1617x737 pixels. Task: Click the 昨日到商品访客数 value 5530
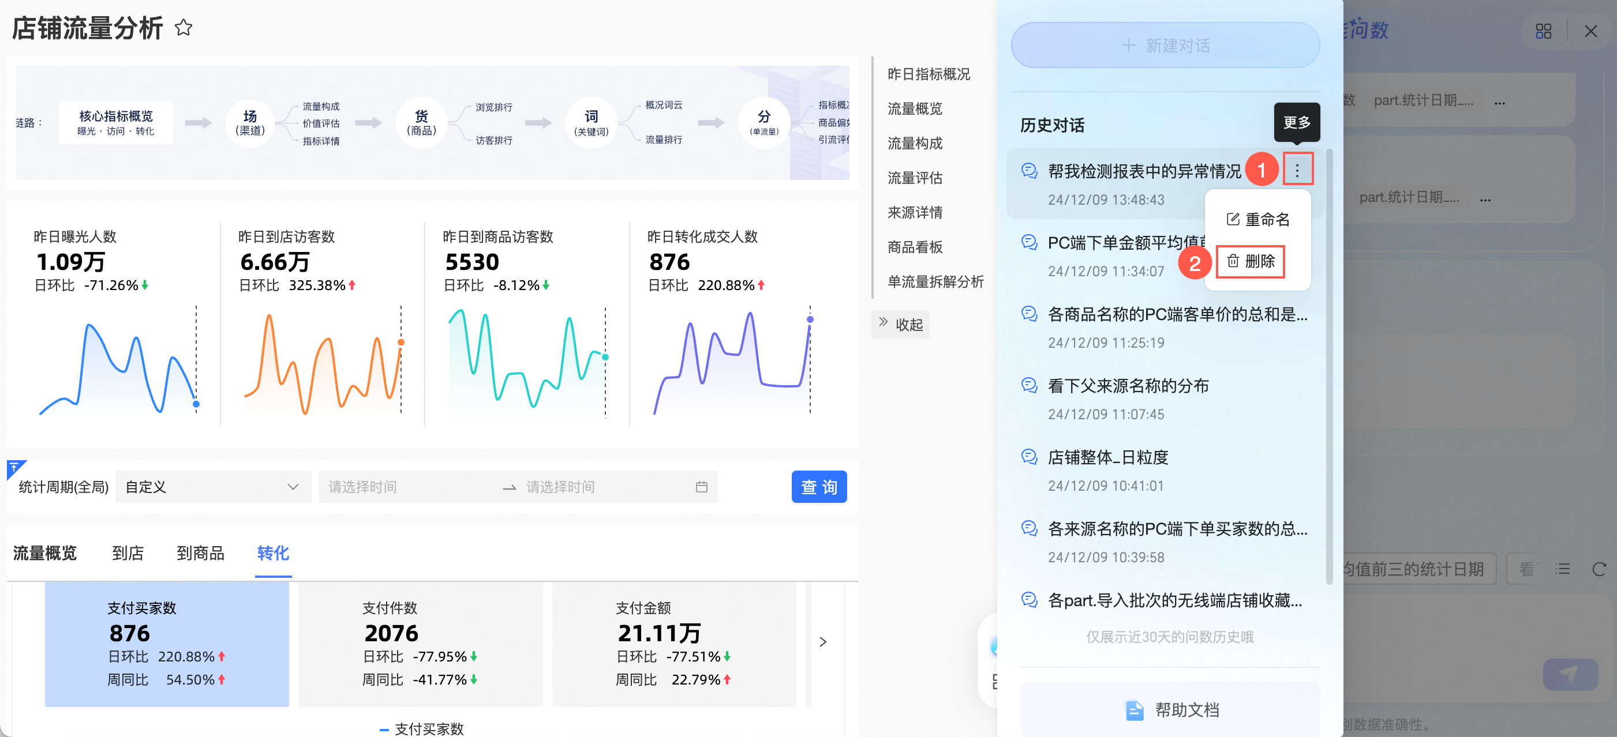click(x=471, y=262)
